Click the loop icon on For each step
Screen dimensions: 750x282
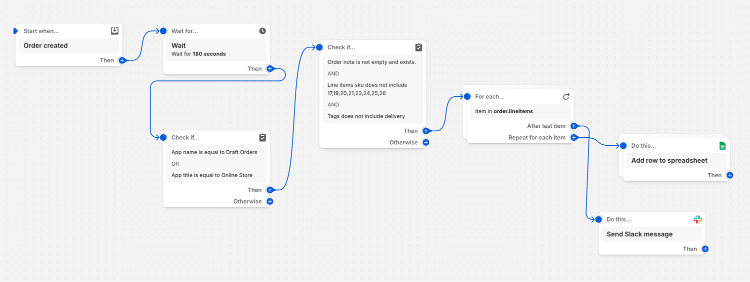[x=566, y=96]
